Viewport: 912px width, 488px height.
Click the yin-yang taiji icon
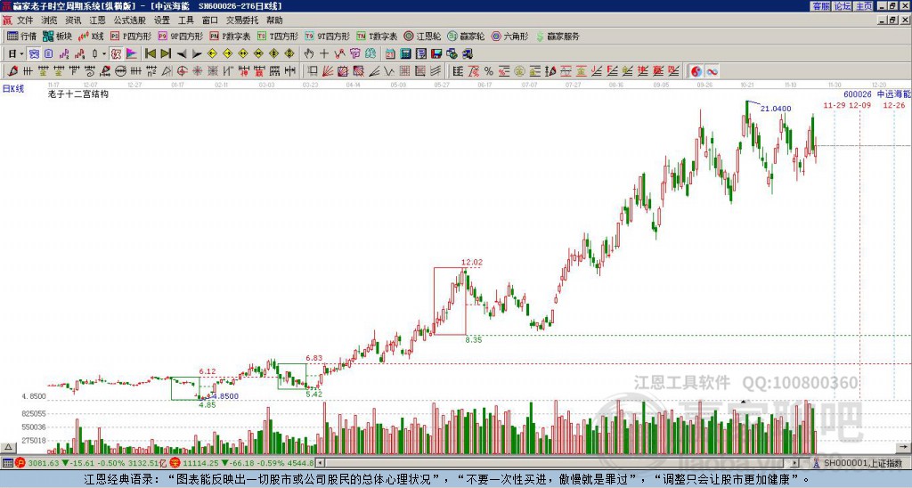[696, 71]
